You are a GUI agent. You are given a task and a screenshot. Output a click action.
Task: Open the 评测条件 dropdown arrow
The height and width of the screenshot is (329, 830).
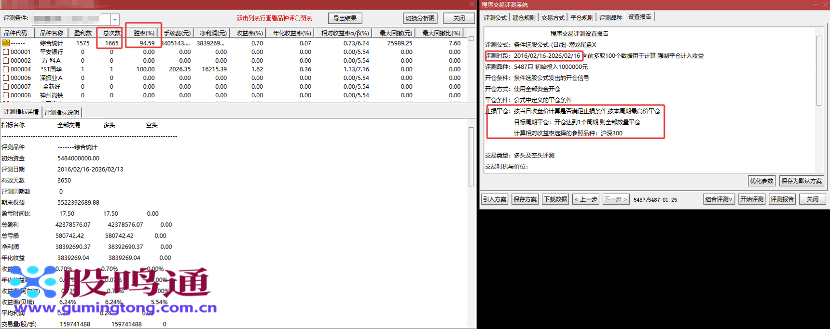click(115, 19)
